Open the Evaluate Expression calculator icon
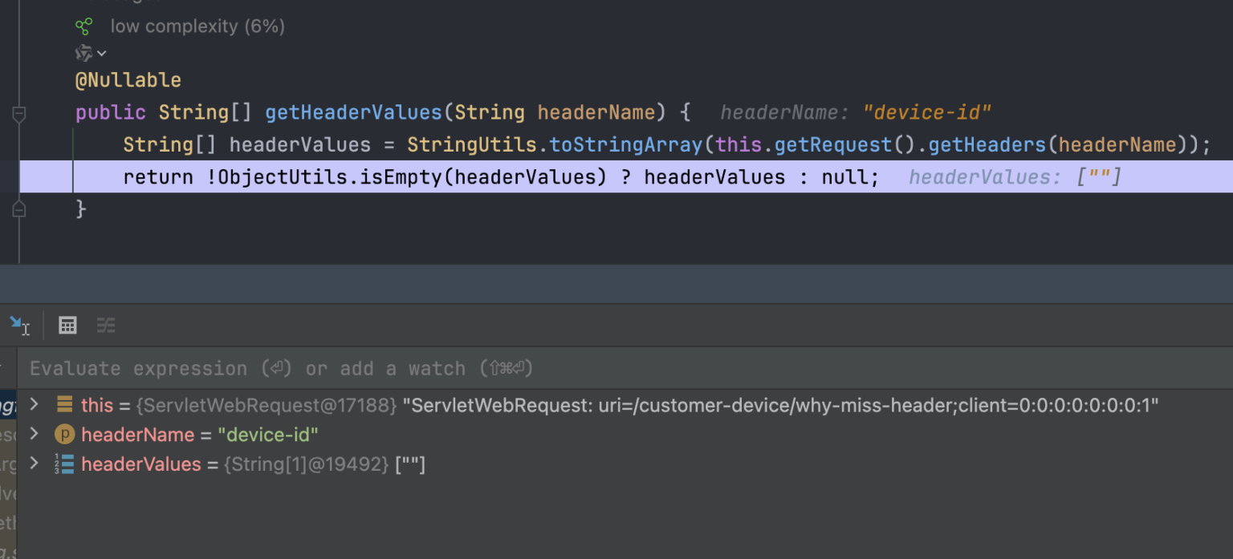 pos(68,325)
